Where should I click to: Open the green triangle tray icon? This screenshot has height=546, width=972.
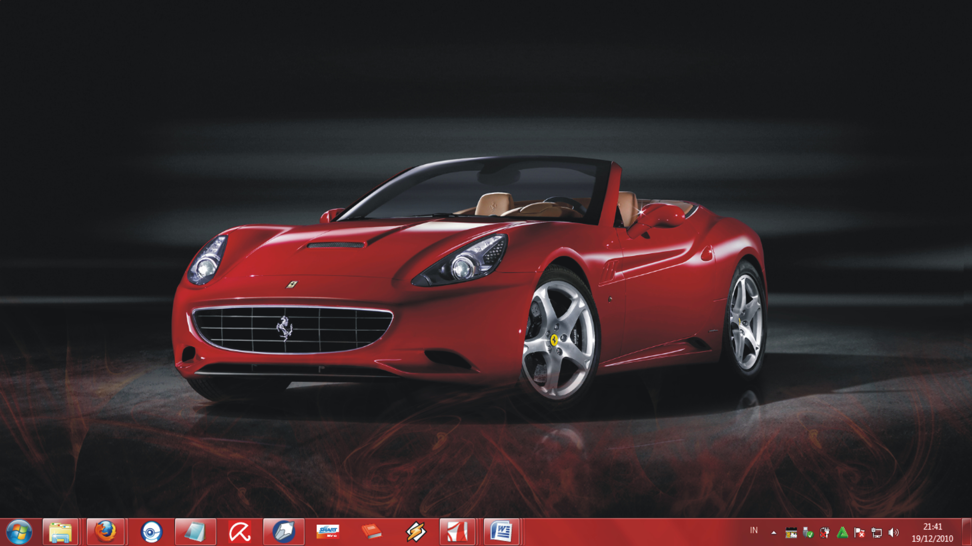pos(842,533)
